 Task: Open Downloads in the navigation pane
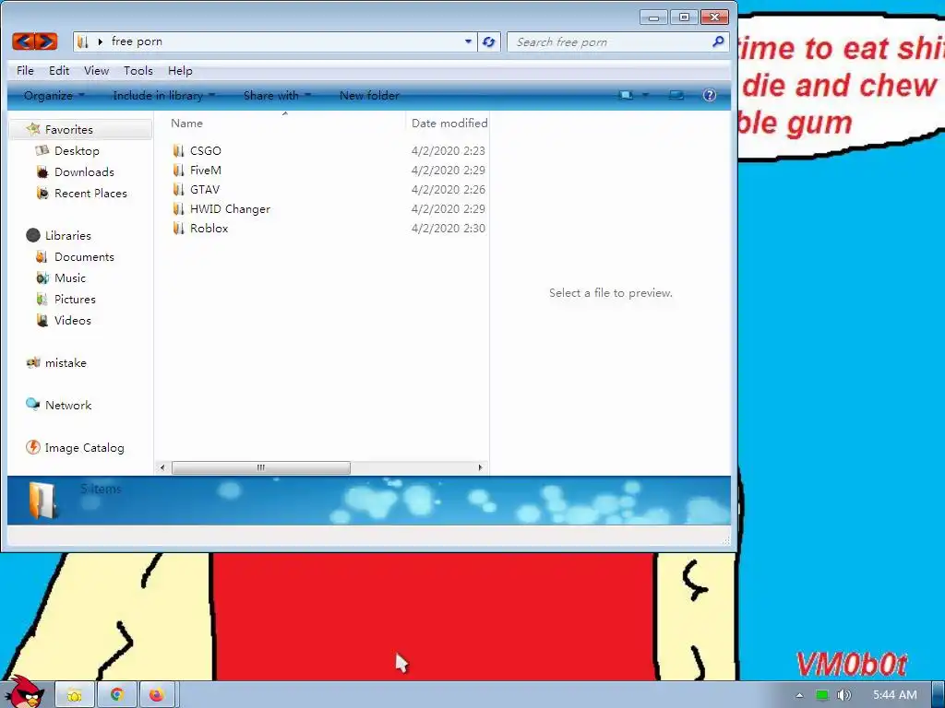click(84, 172)
